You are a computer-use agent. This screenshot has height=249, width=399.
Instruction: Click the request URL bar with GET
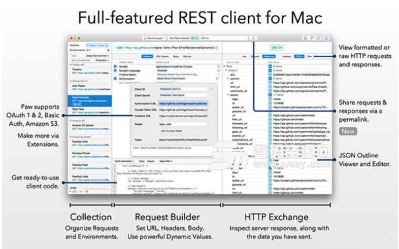click(167, 48)
